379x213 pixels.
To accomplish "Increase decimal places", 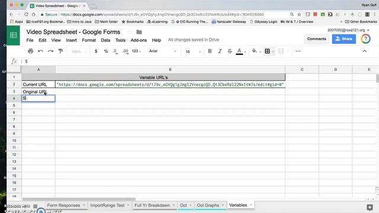I will 125,51.
